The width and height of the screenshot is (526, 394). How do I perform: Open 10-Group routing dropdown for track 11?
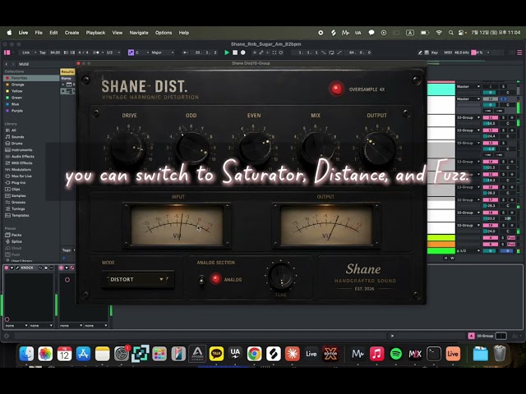(468, 117)
